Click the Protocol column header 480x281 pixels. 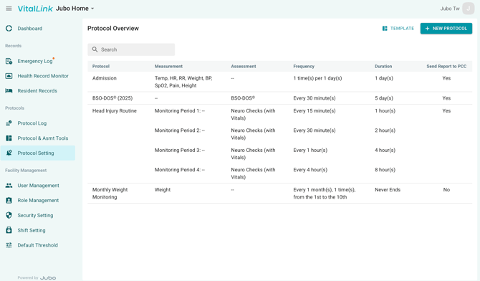[101, 66]
